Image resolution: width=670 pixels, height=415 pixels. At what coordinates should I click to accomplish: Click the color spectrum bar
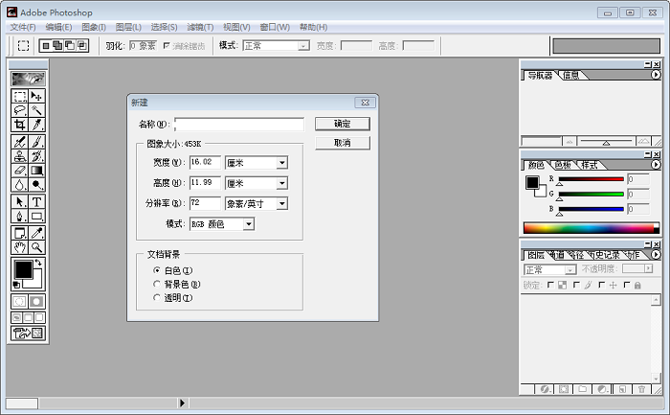[590, 228]
